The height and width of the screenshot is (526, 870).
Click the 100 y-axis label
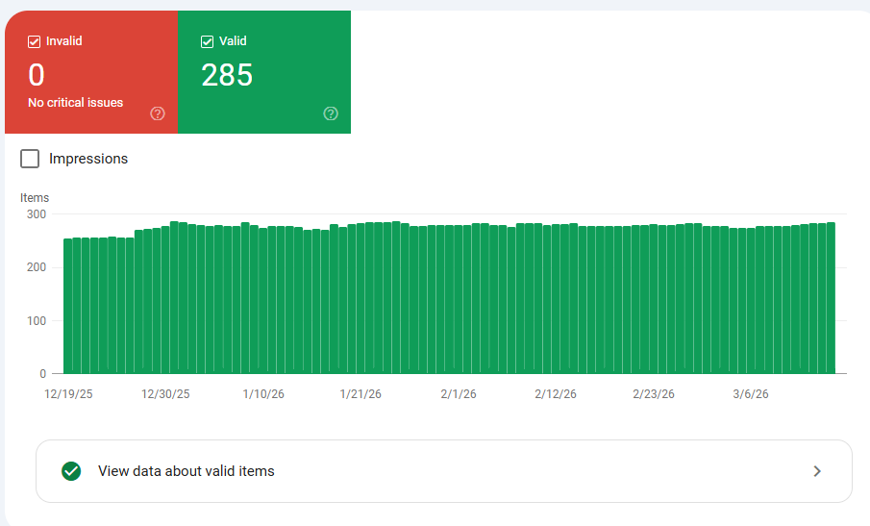[37, 321]
